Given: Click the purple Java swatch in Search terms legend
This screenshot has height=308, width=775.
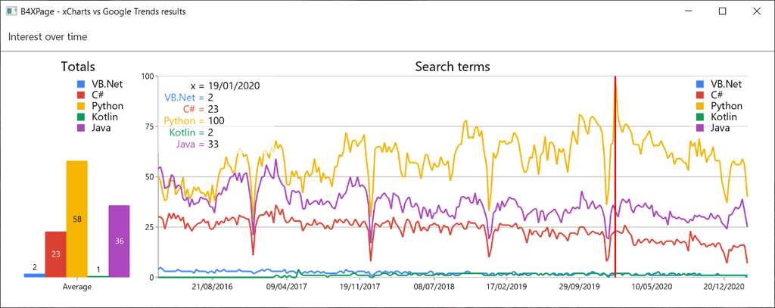Looking at the screenshot, I should coord(699,128).
